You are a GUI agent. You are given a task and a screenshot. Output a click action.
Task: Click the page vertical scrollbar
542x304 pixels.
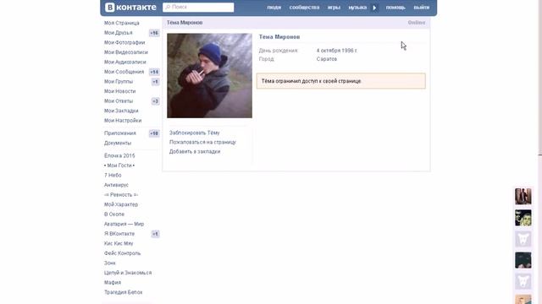pos(539,152)
